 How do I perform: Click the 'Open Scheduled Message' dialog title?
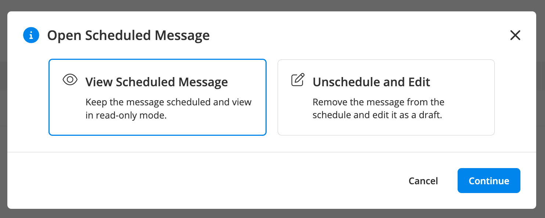pos(129,36)
